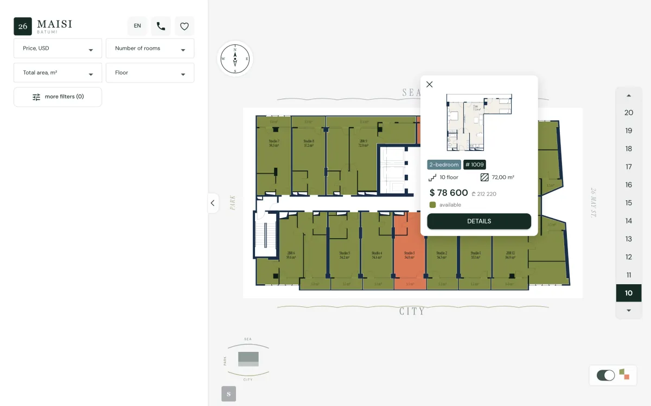
Task: Click the building mini-map thumbnail
Action: point(248,359)
